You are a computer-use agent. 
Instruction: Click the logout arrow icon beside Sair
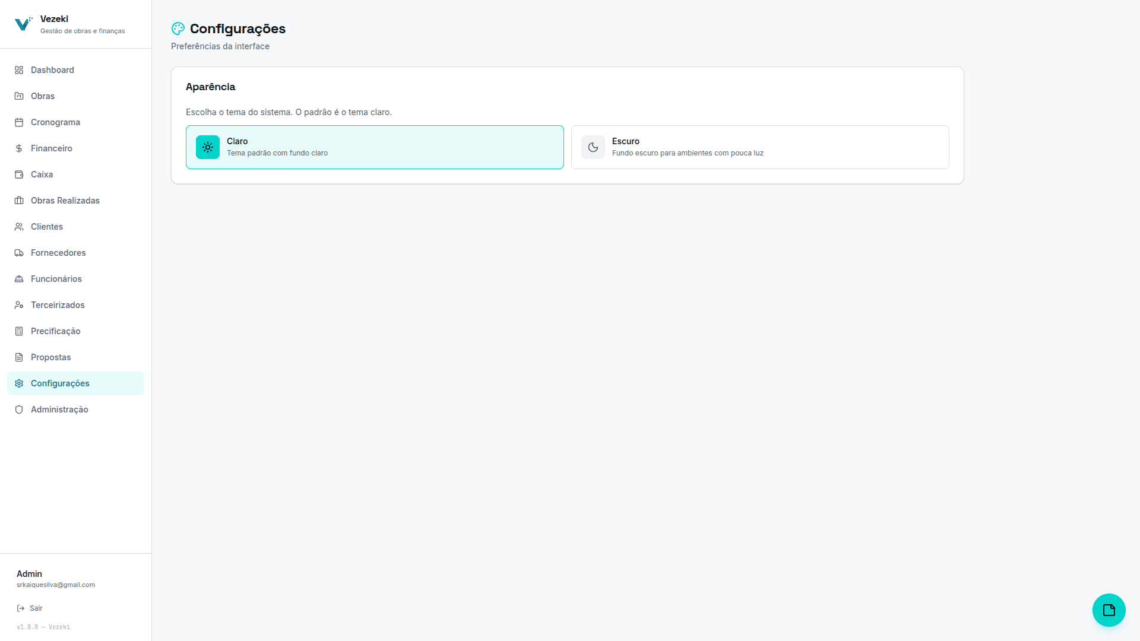[x=21, y=608]
